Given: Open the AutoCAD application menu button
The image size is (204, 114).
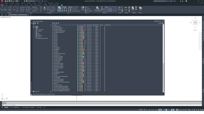Looking at the screenshot, I should click(2, 1).
